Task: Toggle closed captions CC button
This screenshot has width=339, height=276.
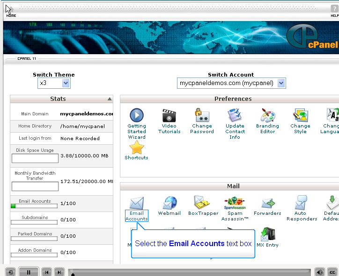Action: 332,272
